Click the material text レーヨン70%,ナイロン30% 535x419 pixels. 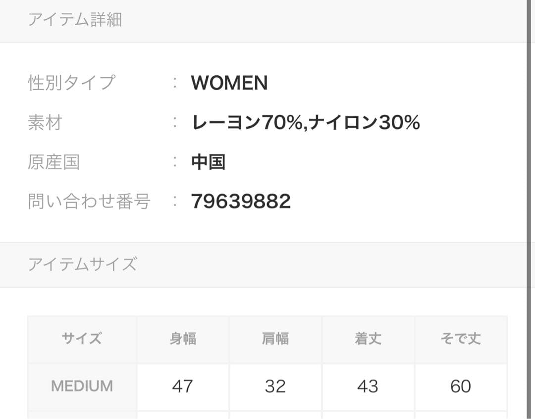coord(305,122)
